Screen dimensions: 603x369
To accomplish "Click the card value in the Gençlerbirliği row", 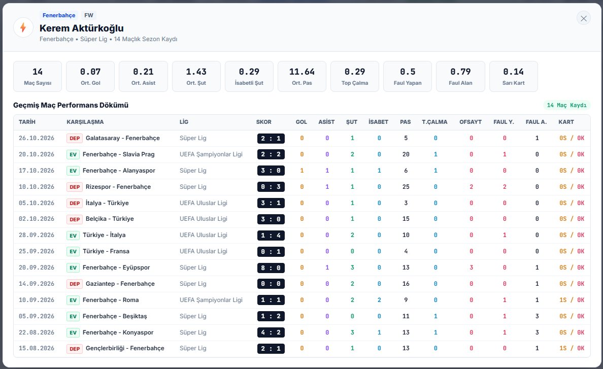I will pyautogui.click(x=572, y=348).
